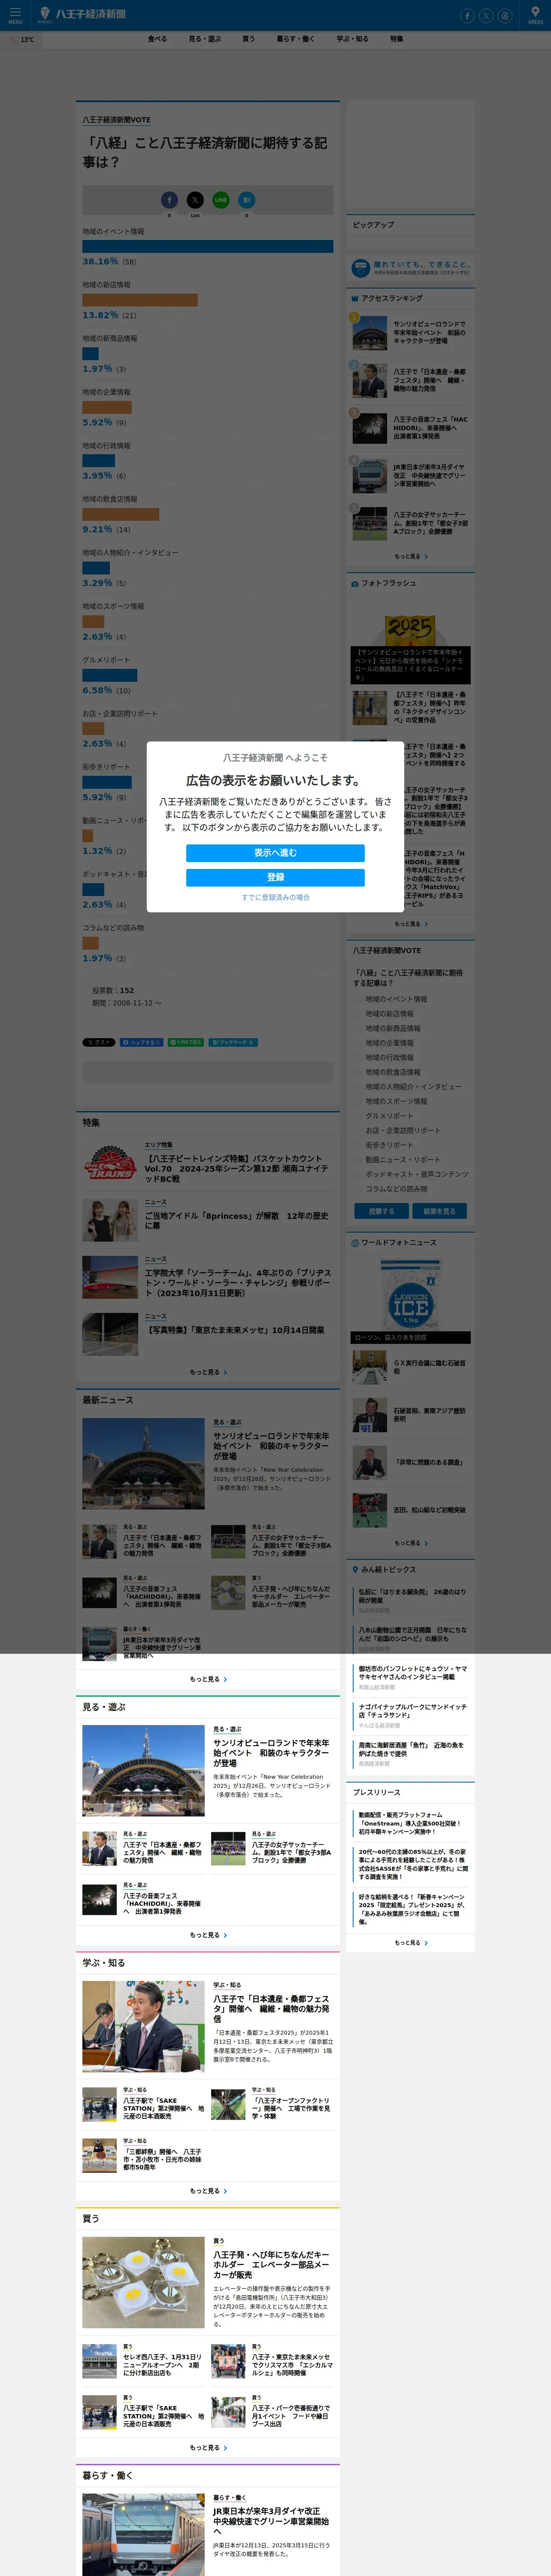Image resolution: width=551 pixels, height=2576 pixels.
Task: Click the 登録 button in the dialog
Action: tap(275, 877)
